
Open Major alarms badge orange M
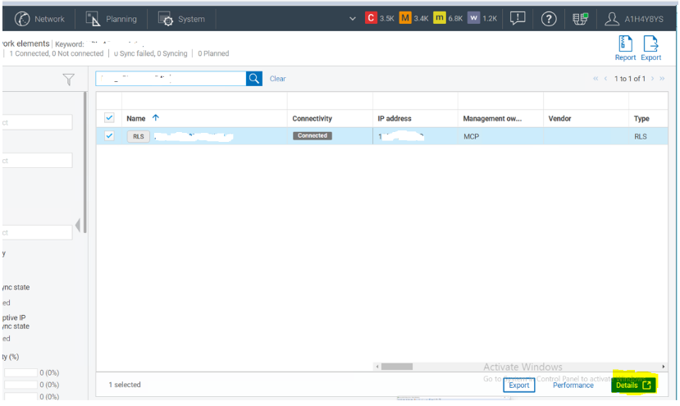pos(404,18)
